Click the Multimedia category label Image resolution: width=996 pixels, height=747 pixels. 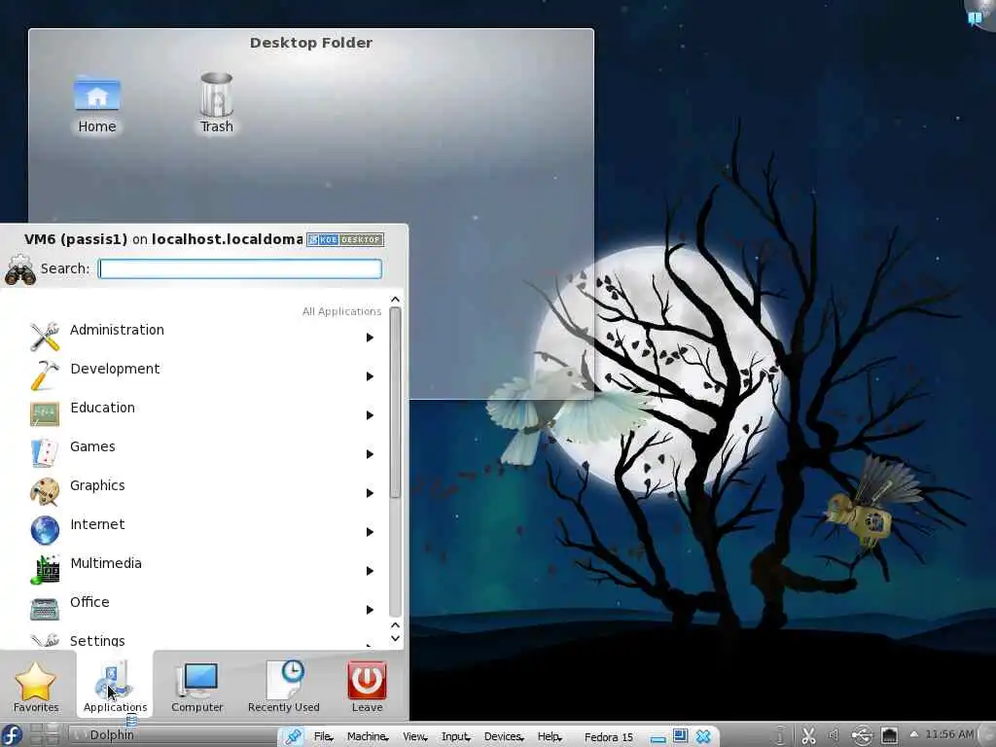pyautogui.click(x=106, y=563)
